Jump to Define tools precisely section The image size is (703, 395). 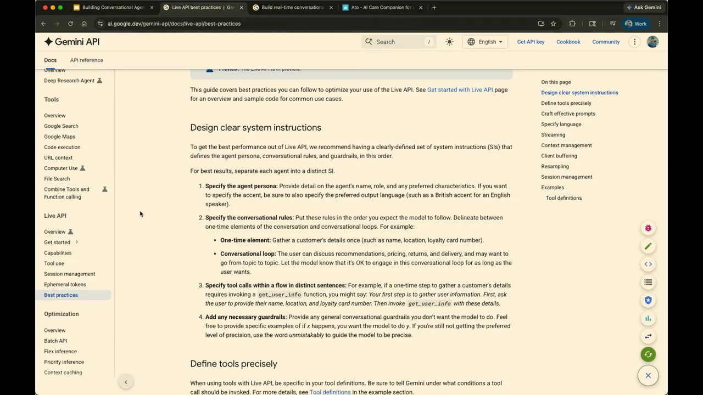click(x=566, y=103)
